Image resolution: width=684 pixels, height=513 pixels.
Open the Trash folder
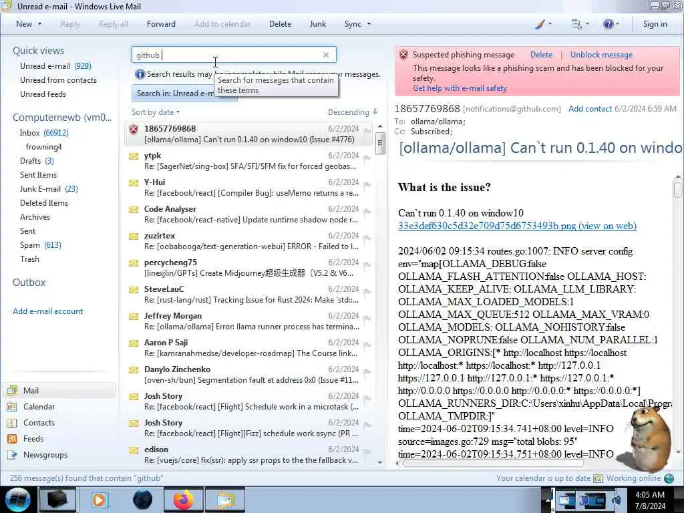pos(29,259)
